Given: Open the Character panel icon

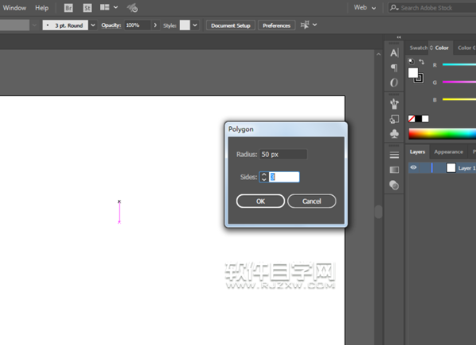Looking at the screenshot, I should pyautogui.click(x=394, y=52).
